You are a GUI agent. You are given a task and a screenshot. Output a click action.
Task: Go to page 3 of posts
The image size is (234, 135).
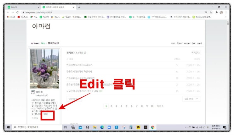pos(116,106)
